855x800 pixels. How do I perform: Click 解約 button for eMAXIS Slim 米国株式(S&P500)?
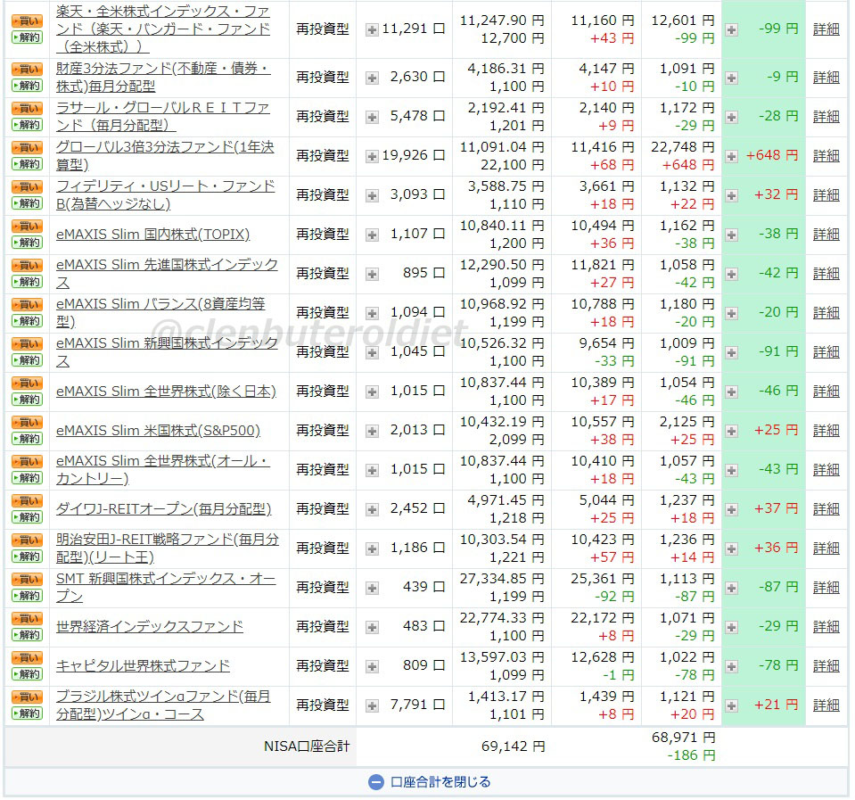tap(28, 439)
